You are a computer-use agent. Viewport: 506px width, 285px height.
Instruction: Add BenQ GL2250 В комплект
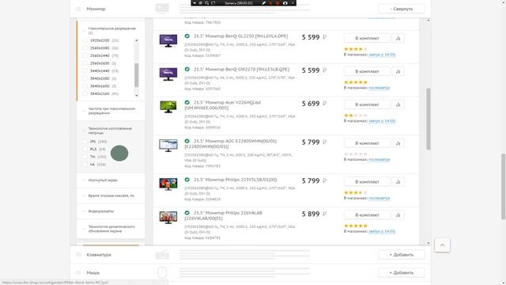[x=367, y=38]
